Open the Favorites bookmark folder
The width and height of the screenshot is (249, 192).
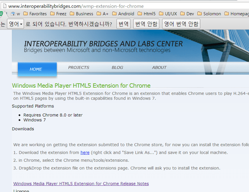coord(35,14)
